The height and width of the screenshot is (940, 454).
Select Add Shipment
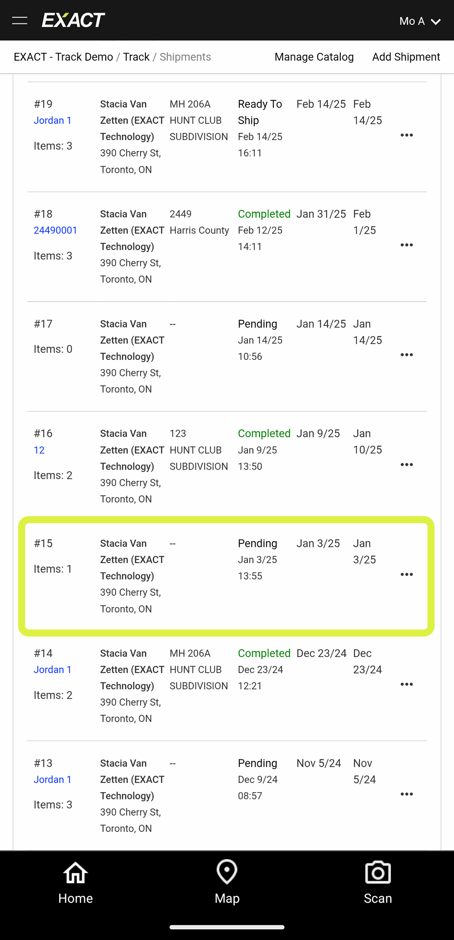click(406, 57)
